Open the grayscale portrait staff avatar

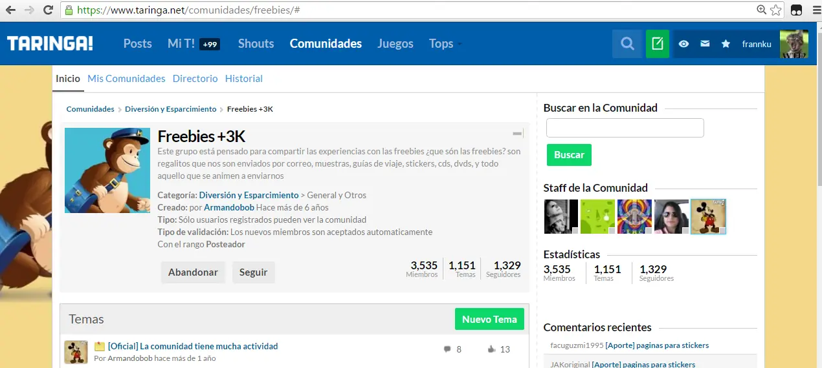561,216
